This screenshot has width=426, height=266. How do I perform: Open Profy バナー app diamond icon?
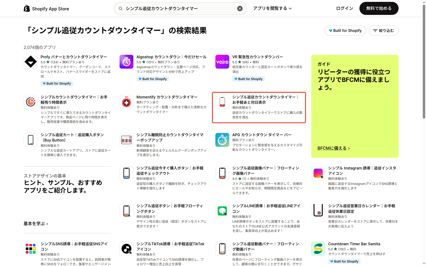click(31, 62)
